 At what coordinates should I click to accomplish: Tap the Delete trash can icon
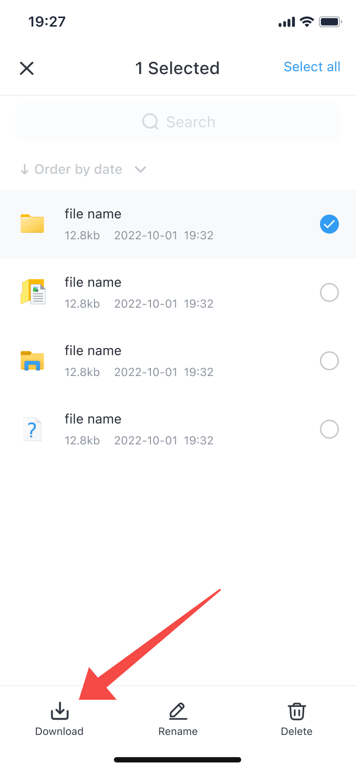click(297, 711)
